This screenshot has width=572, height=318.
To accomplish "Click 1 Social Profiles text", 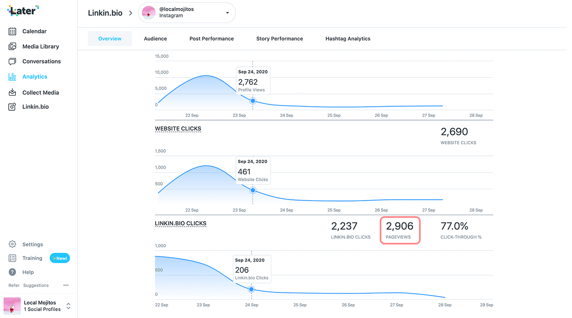I will pos(42,309).
